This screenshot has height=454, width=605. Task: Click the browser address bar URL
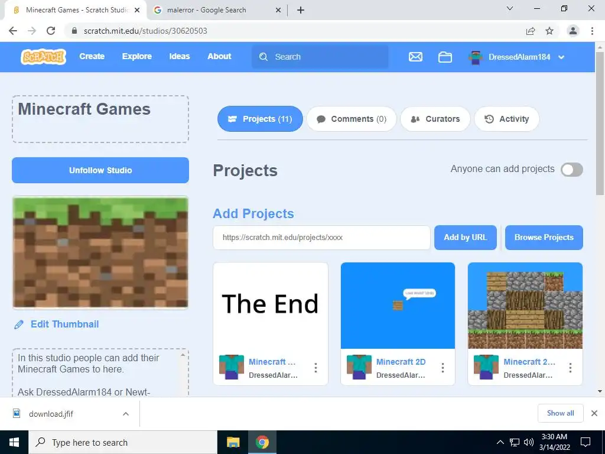(145, 31)
